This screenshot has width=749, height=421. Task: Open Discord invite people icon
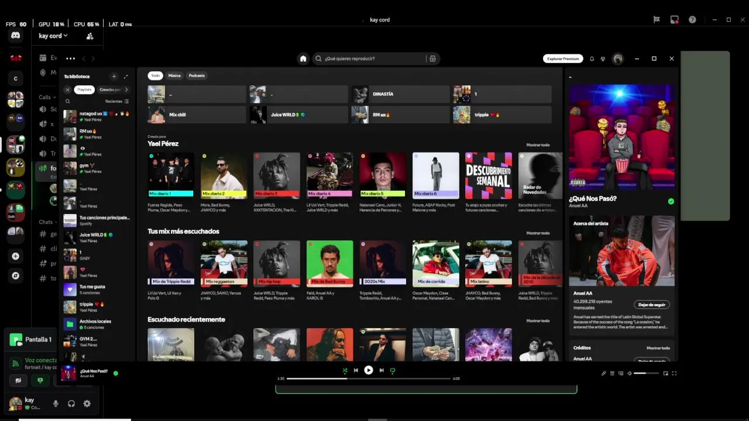pyautogui.click(x=90, y=36)
